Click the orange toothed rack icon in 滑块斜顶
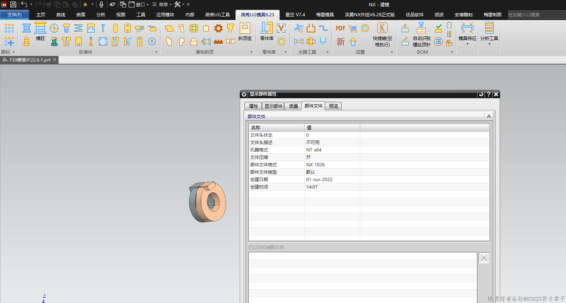566x303 pixels. click(219, 41)
